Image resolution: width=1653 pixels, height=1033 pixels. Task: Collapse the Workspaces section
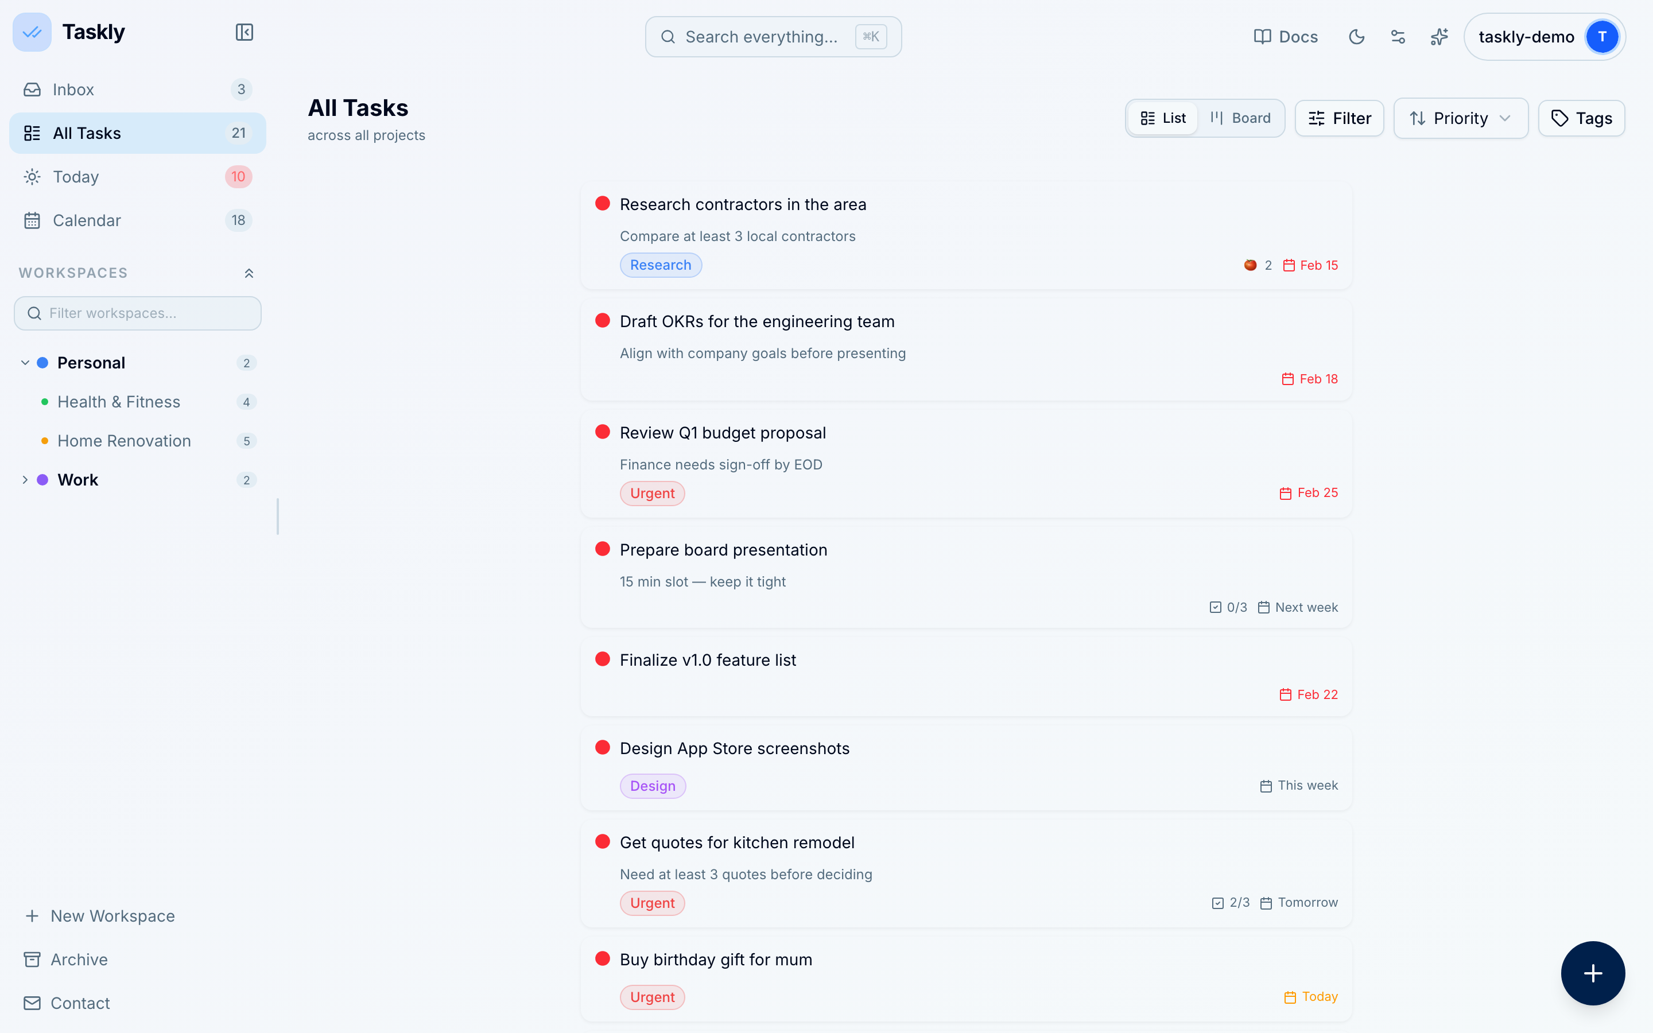[249, 273]
